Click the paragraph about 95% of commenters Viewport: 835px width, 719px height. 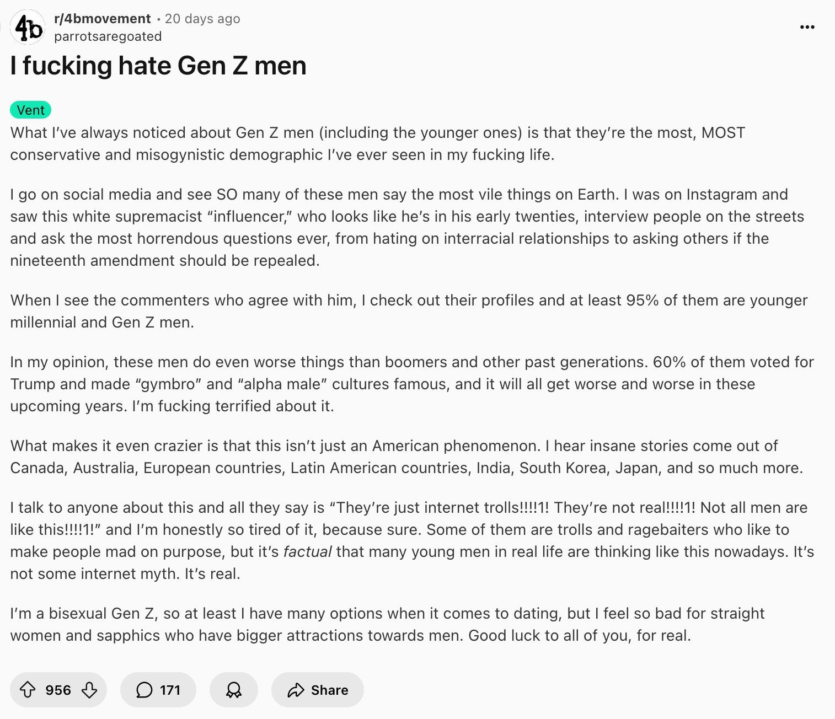(409, 311)
